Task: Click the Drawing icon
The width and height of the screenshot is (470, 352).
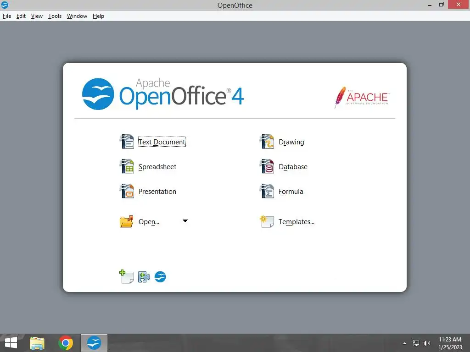Action: [x=267, y=142]
